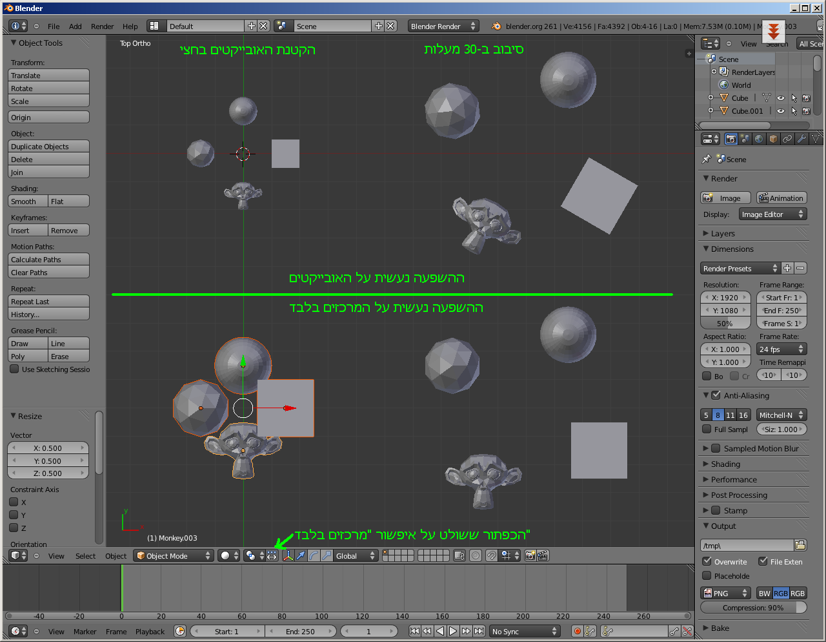The height and width of the screenshot is (642, 826).
Task: Open the Global orientation dropdown
Action: (x=355, y=555)
